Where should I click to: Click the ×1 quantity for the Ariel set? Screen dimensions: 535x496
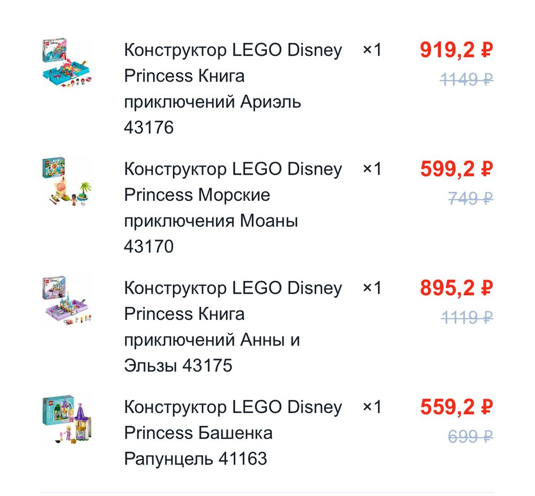click(x=372, y=50)
